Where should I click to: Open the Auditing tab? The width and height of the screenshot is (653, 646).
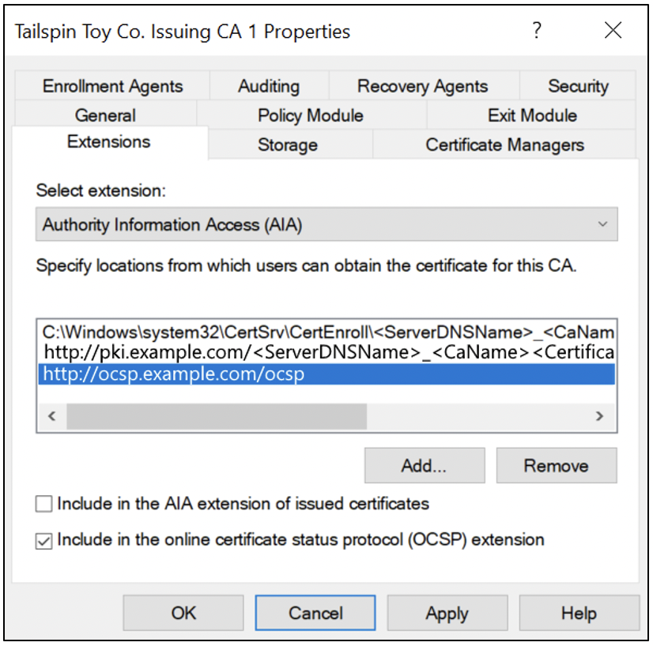pyautogui.click(x=269, y=86)
